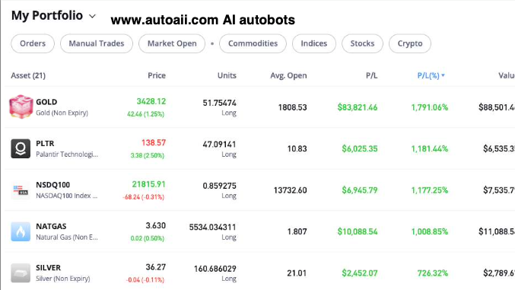Viewport: 515px width, 290px height.
Task: Click the NSDQ100 USA flag icon
Action: pyautogui.click(x=21, y=190)
